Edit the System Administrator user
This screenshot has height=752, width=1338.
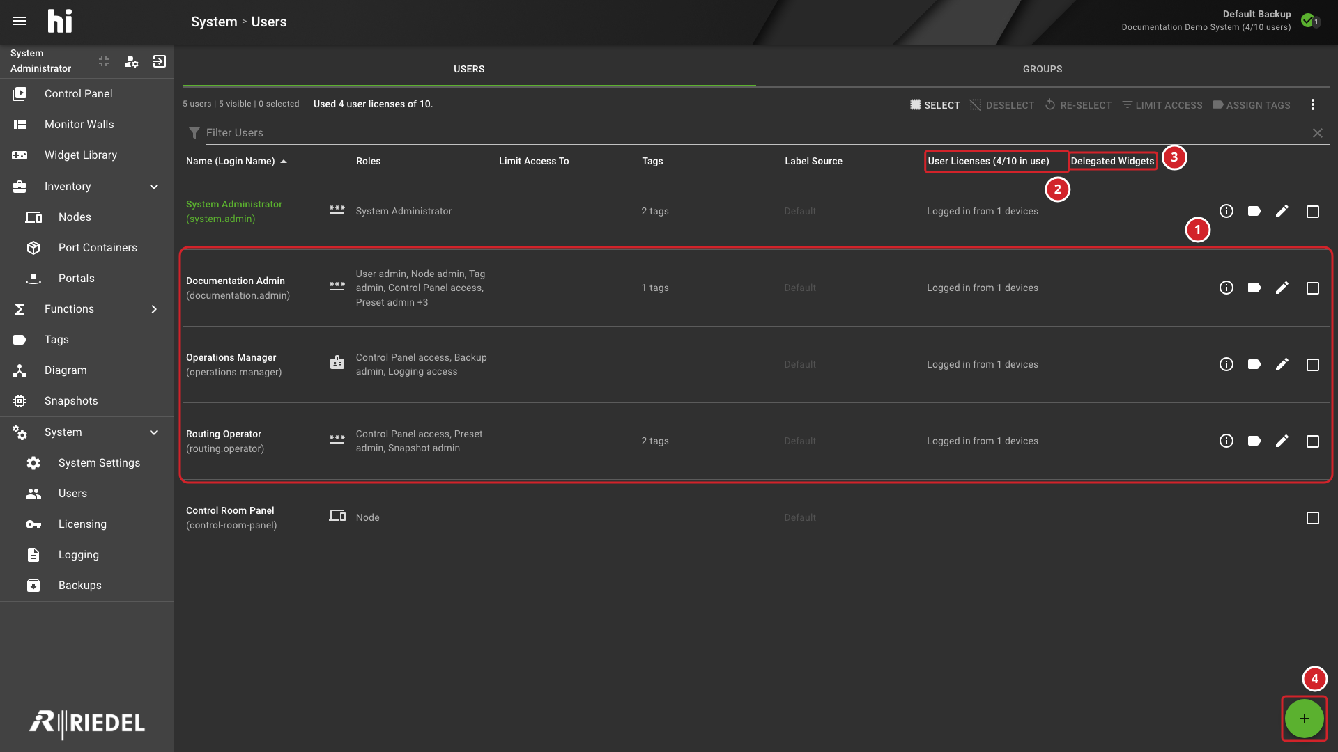pos(1282,211)
